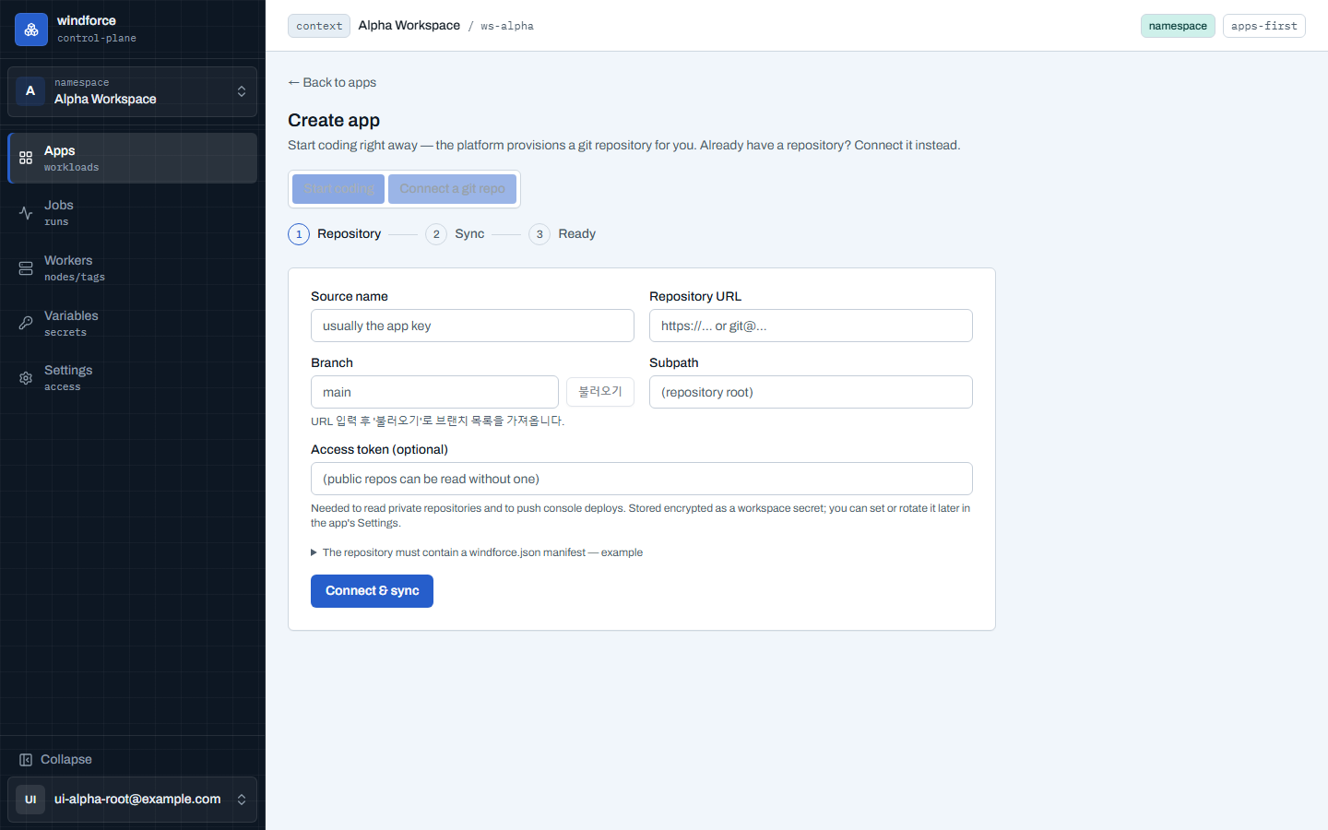Focus the Branch input field

click(434, 392)
